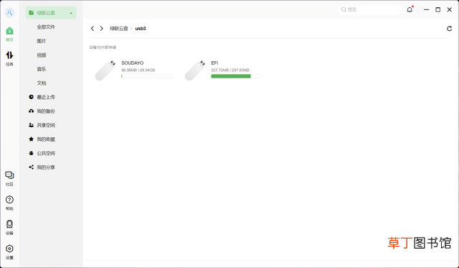Open 我的分享 label in sidebar
The width and height of the screenshot is (459, 268).
(46, 167)
